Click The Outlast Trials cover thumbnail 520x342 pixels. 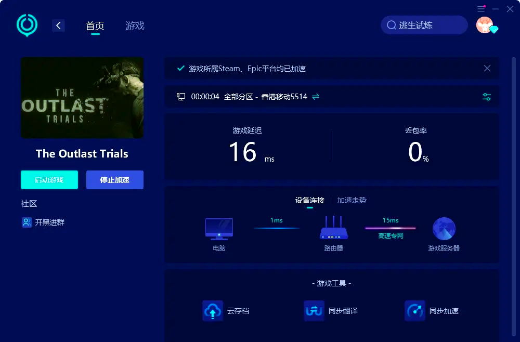(82, 98)
